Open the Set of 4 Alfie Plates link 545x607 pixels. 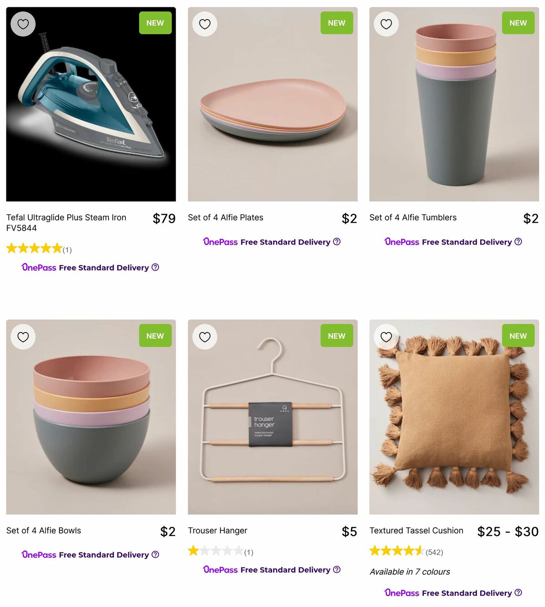(x=226, y=218)
